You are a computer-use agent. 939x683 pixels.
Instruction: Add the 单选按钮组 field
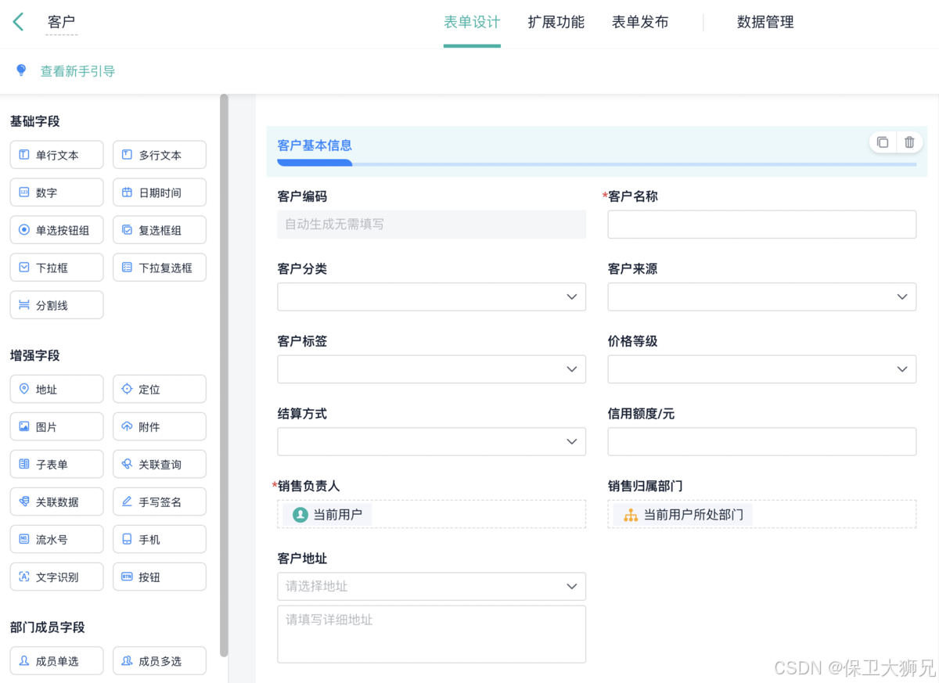(x=56, y=230)
